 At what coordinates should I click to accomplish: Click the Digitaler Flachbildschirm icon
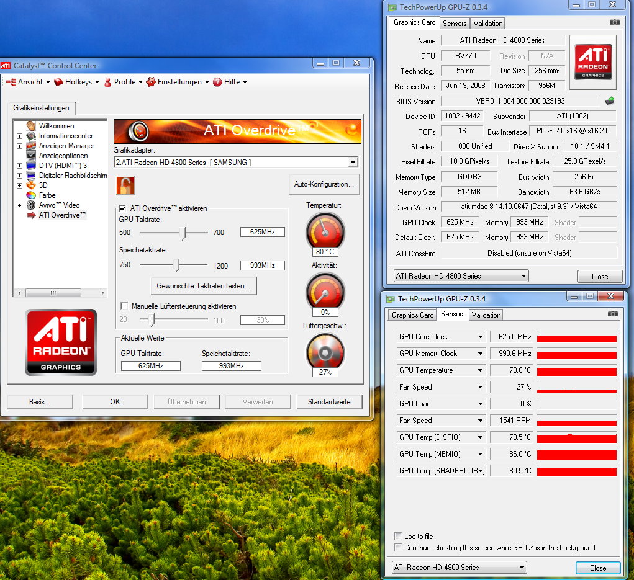31,176
